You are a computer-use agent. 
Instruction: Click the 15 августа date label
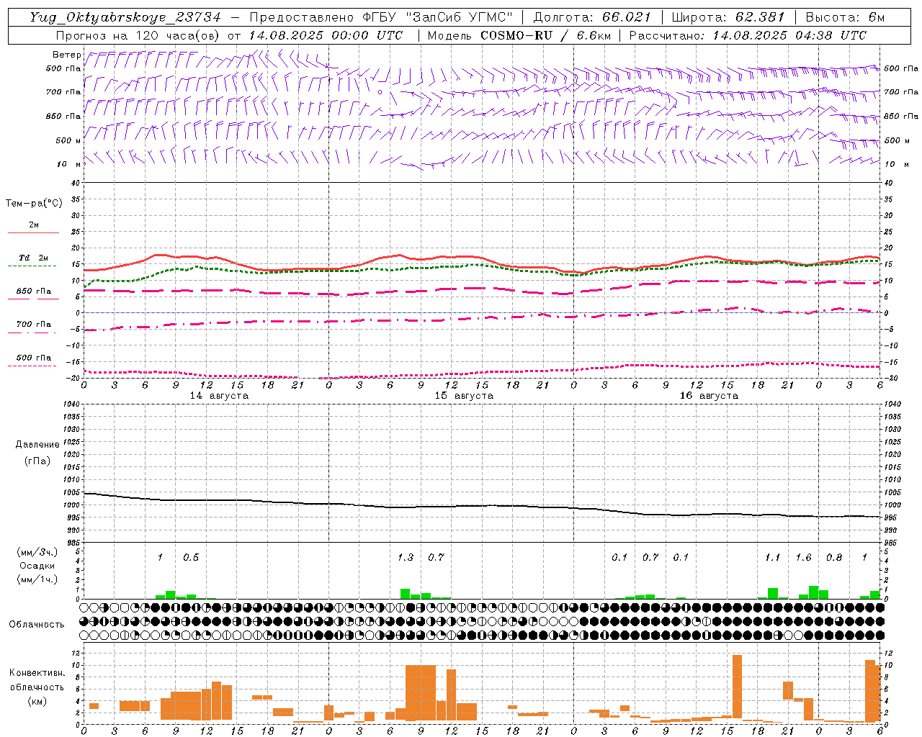[464, 396]
